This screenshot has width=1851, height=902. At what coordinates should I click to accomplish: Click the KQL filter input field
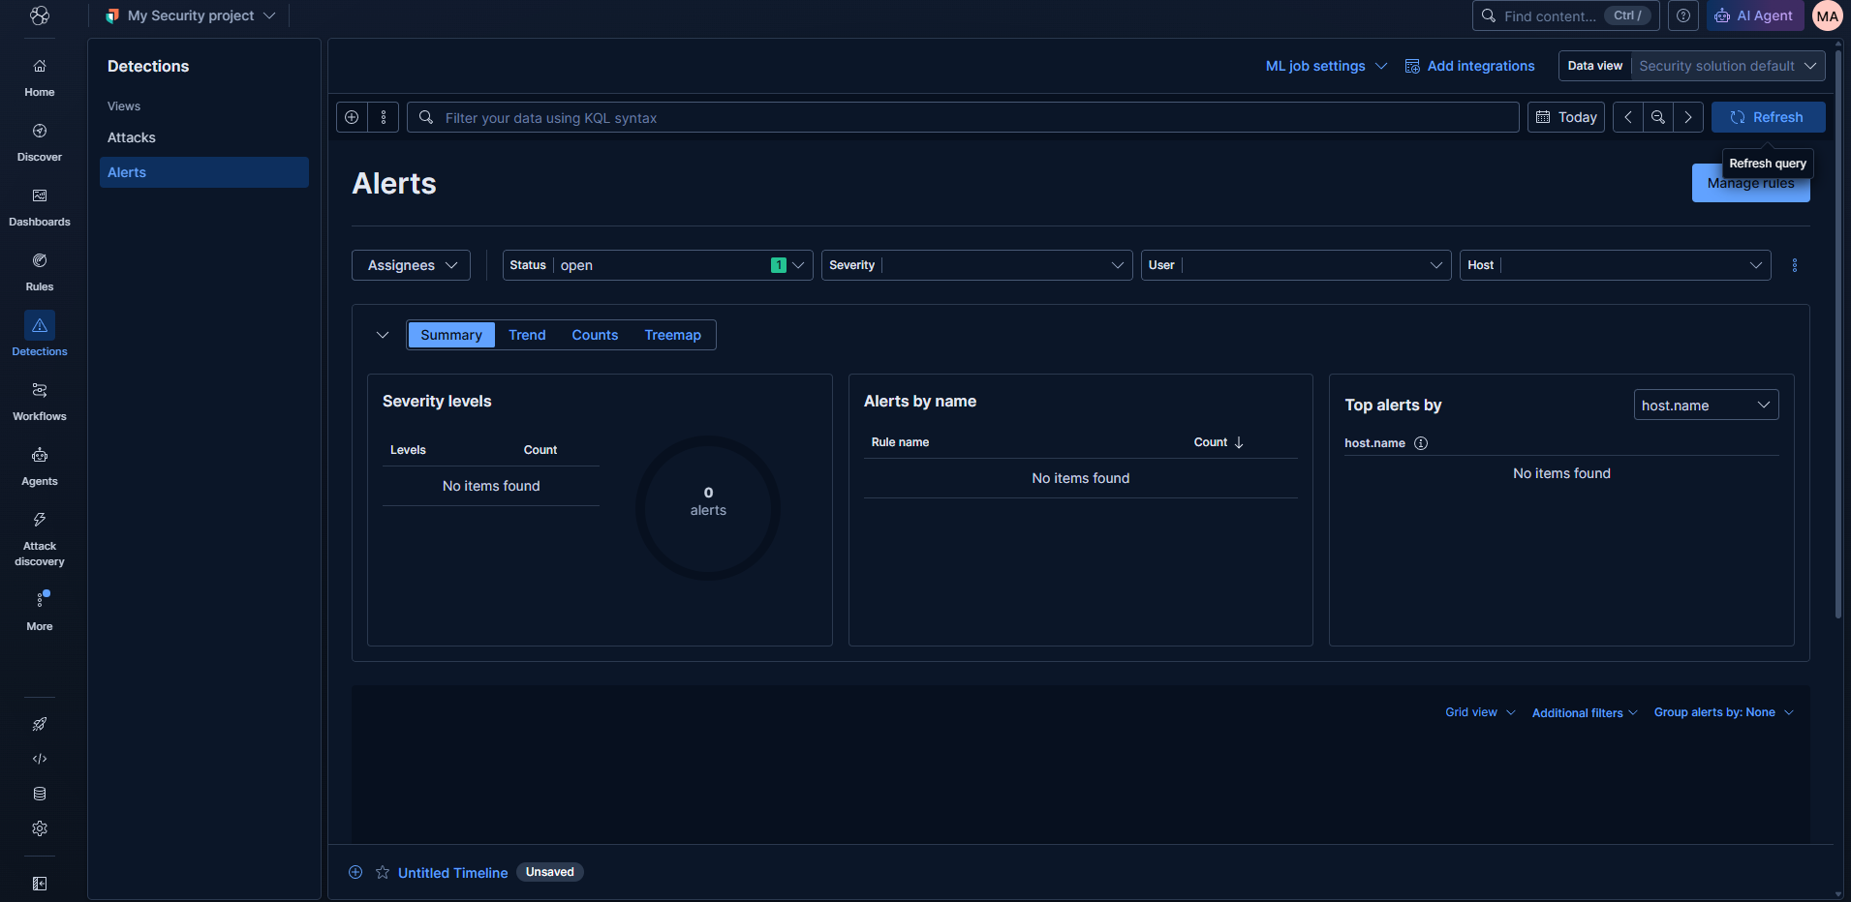[x=963, y=117]
